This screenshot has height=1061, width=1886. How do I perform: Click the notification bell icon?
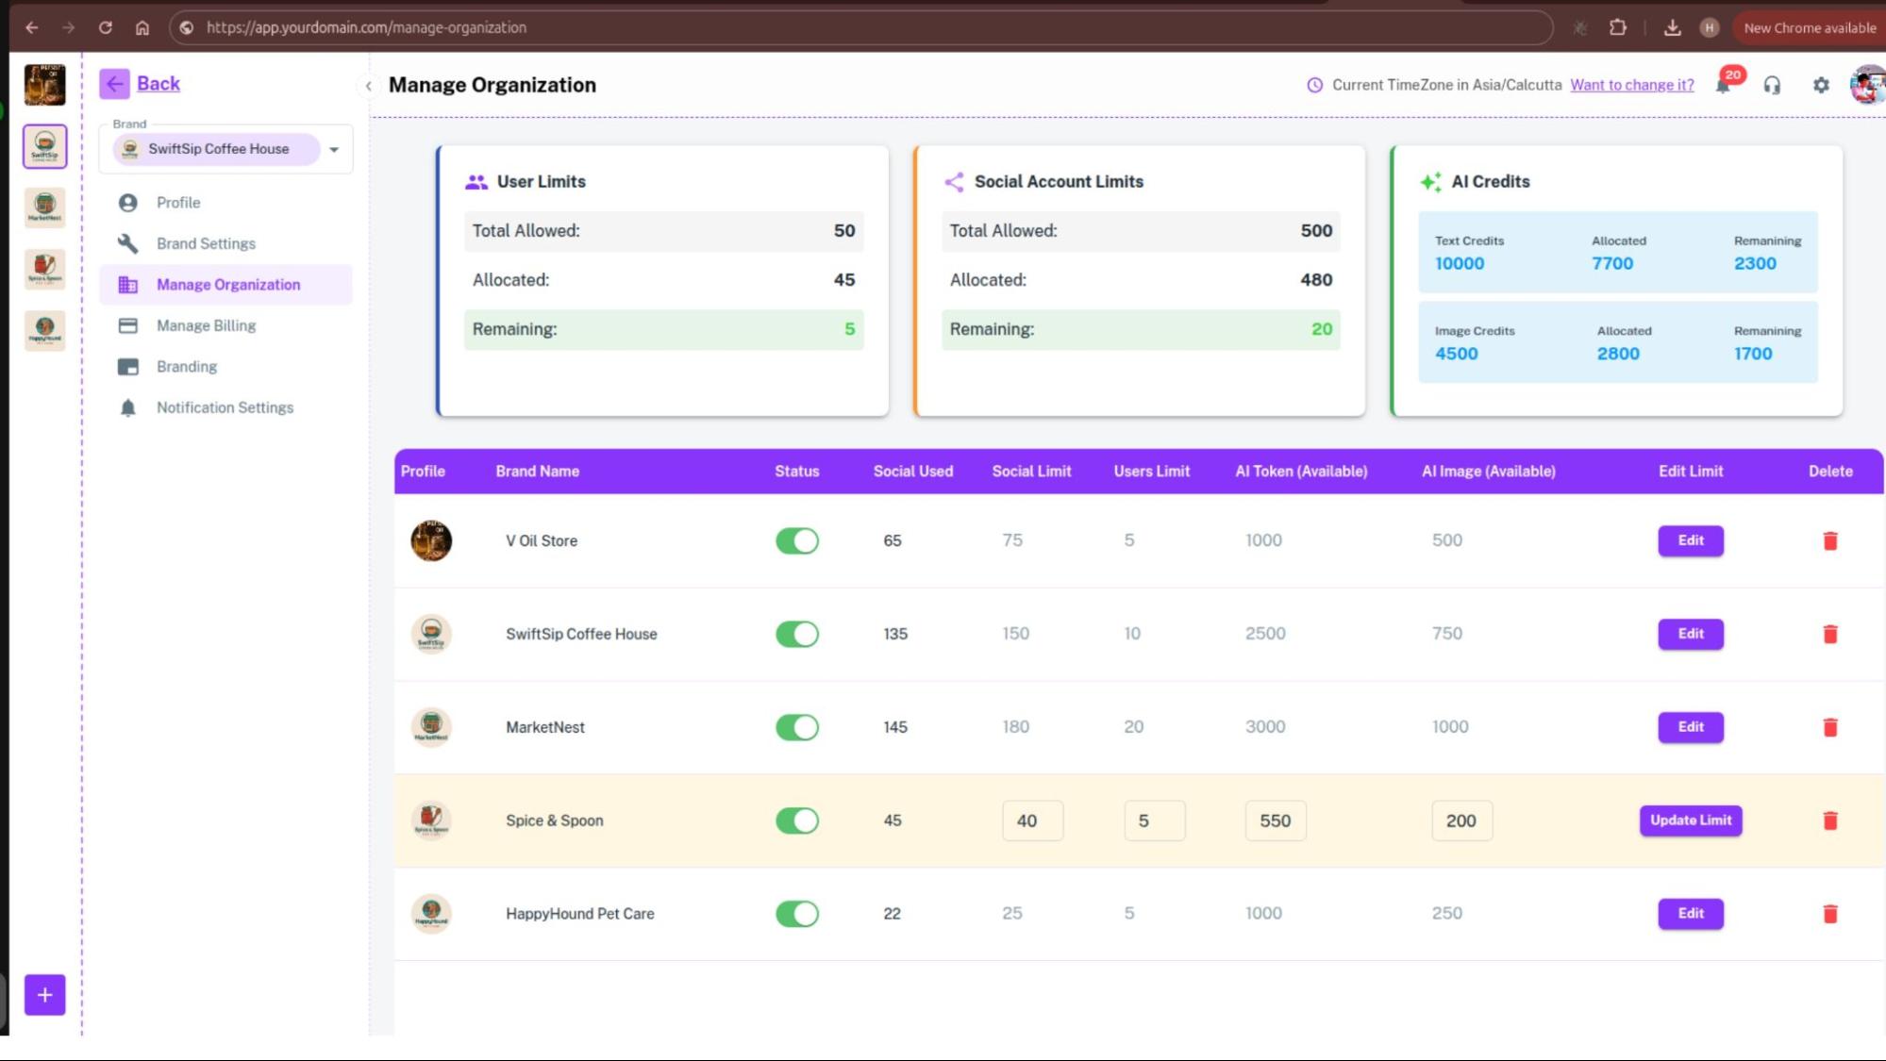coord(1723,86)
